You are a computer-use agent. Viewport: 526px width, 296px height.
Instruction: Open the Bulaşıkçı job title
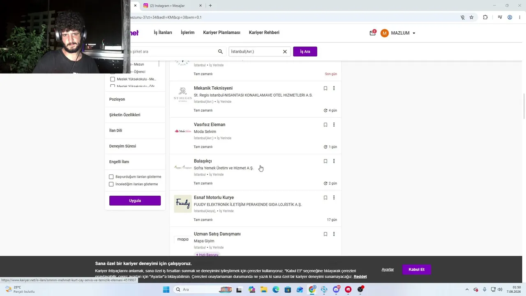(x=203, y=161)
